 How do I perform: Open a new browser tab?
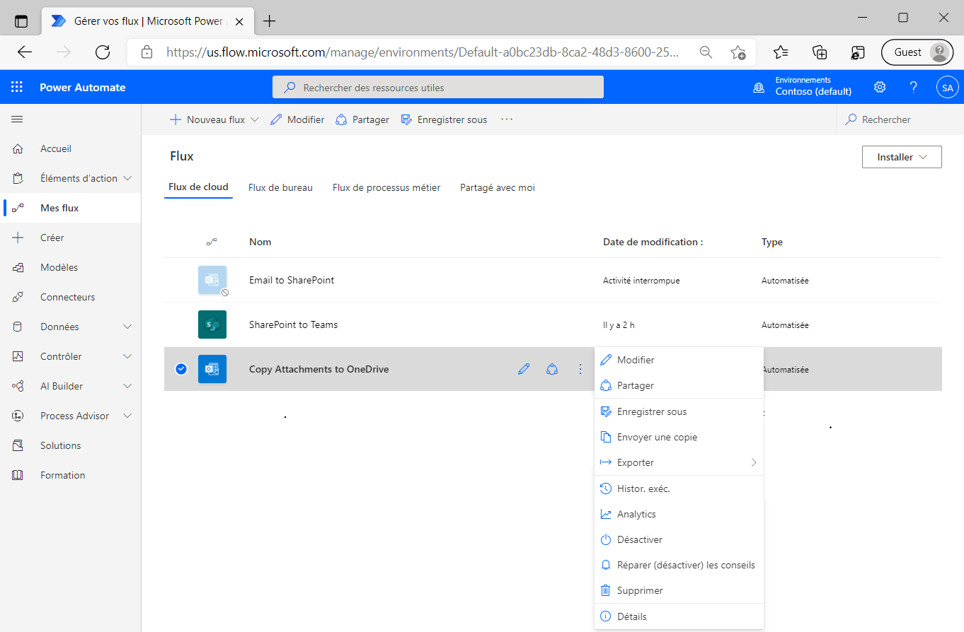tap(270, 21)
